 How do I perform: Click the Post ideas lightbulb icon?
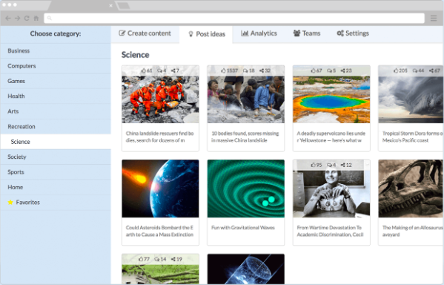tap(190, 34)
